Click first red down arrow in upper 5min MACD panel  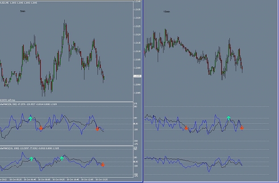coord(41,128)
